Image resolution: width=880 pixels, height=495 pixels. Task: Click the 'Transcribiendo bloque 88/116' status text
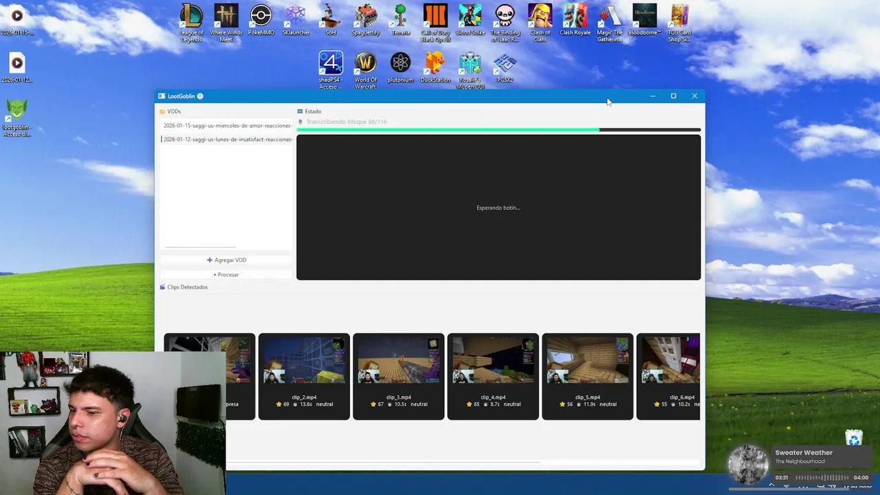pos(346,122)
